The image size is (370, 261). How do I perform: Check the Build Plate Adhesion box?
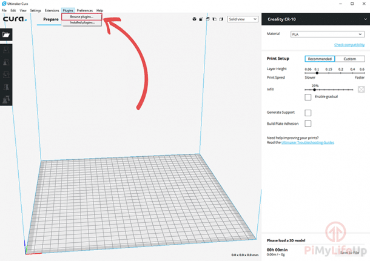(x=308, y=124)
